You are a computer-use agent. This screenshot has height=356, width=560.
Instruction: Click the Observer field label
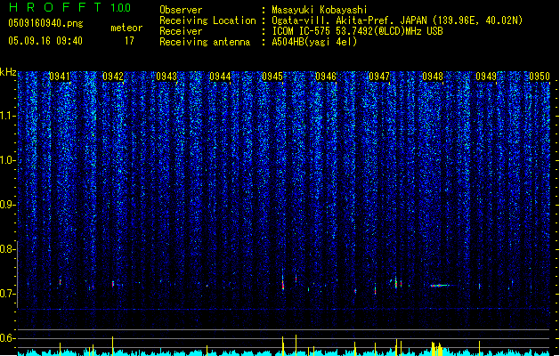(x=181, y=10)
